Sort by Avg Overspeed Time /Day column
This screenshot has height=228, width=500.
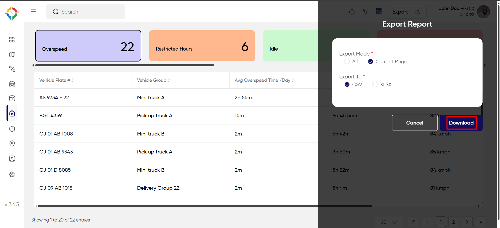[x=293, y=80]
